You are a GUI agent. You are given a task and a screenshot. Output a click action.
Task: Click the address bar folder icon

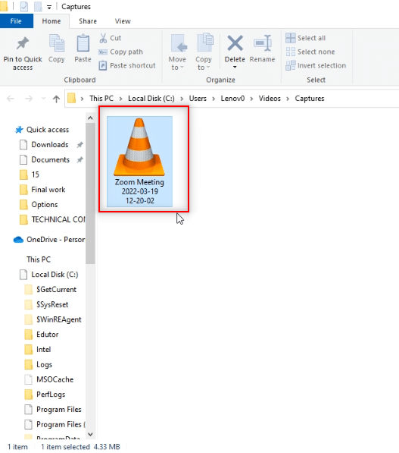click(71, 99)
